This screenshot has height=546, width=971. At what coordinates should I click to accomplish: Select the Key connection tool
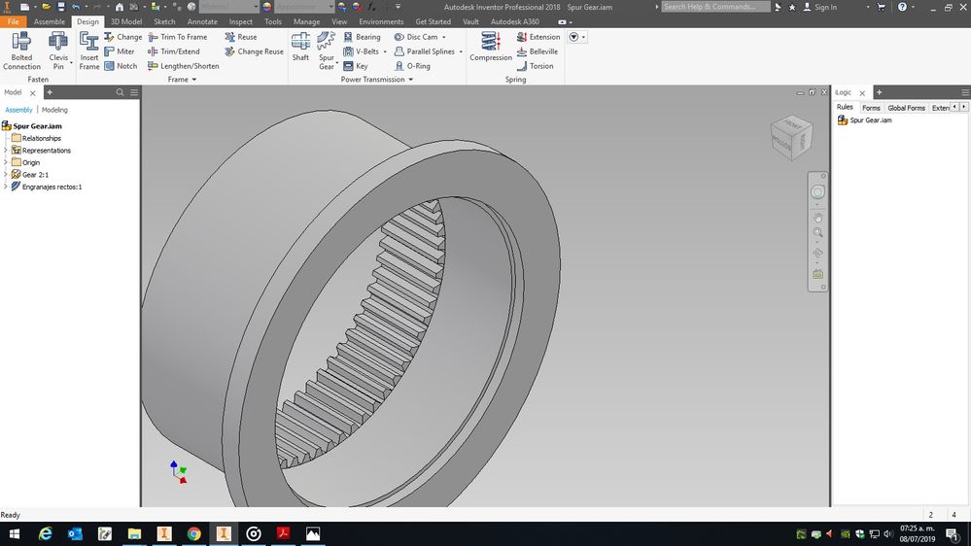coord(356,66)
